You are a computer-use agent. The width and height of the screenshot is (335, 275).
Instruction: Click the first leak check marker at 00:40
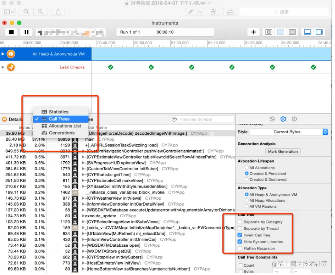pyautogui.click(x=111, y=67)
